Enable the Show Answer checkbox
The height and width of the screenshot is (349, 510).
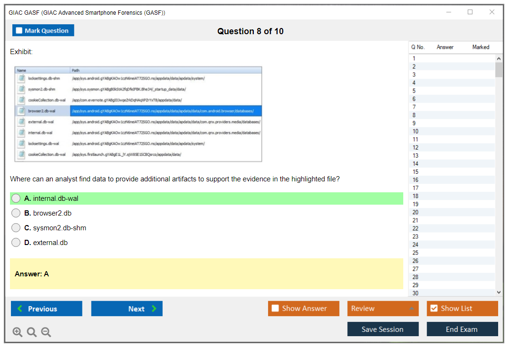click(275, 309)
